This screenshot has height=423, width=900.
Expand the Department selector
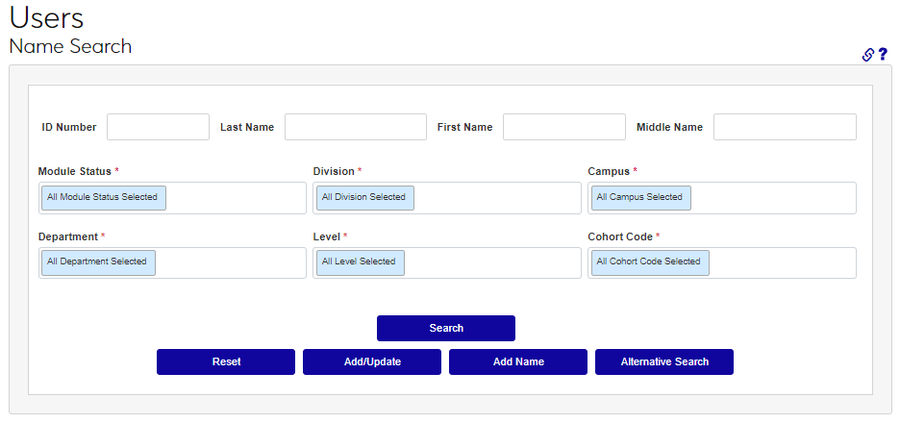(x=230, y=262)
